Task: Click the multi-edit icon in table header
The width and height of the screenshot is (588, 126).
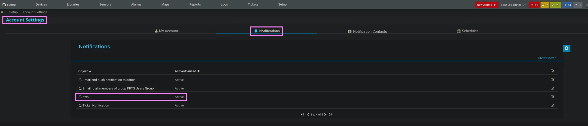Action: (552, 71)
